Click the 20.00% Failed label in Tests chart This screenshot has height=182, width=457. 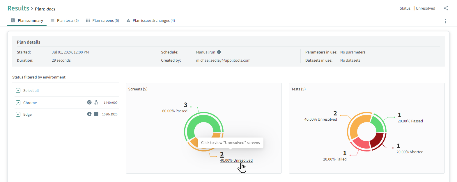pos(335,159)
